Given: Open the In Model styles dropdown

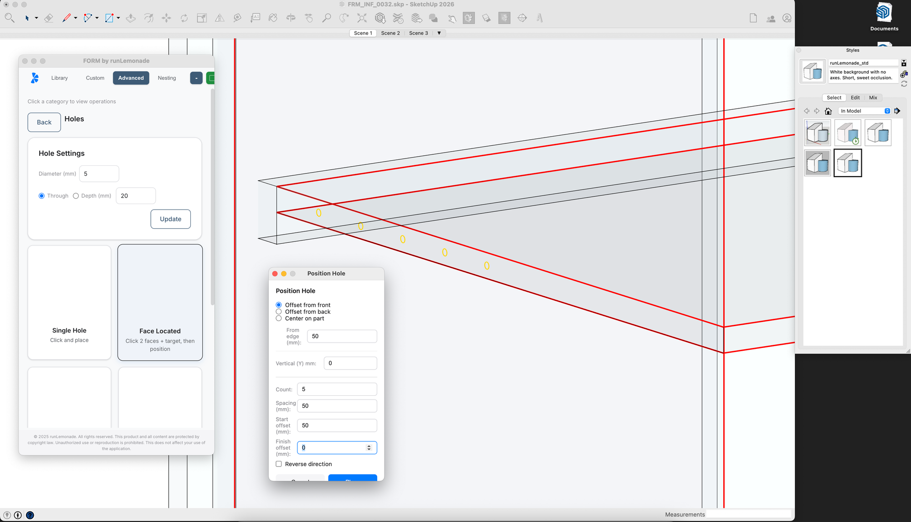Looking at the screenshot, I should [x=865, y=111].
